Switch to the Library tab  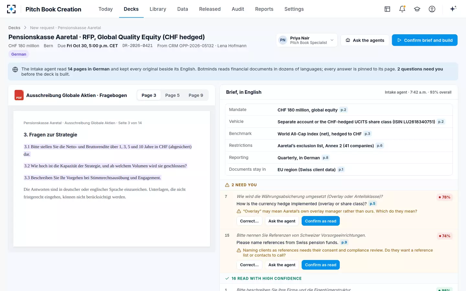pyautogui.click(x=158, y=9)
